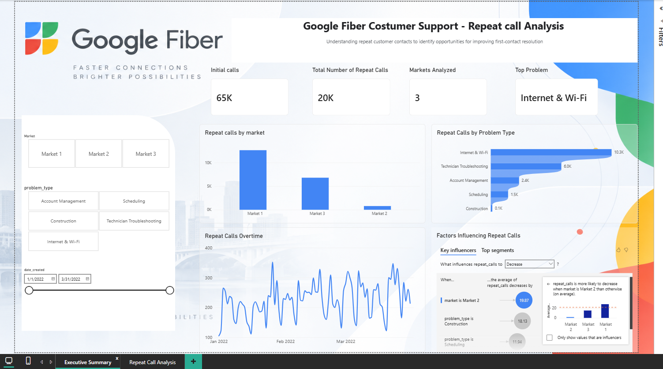Filter by Technician Troubleshooting problem type
663x369 pixels.
[134, 221]
